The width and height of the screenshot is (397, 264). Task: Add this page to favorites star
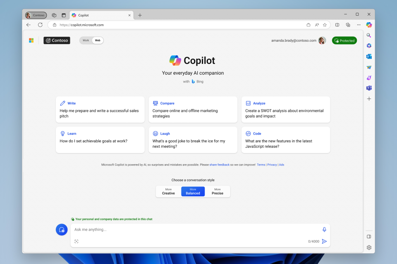tap(325, 25)
